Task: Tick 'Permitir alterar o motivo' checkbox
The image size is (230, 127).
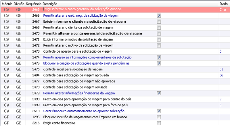Action: [x=159, y=45]
